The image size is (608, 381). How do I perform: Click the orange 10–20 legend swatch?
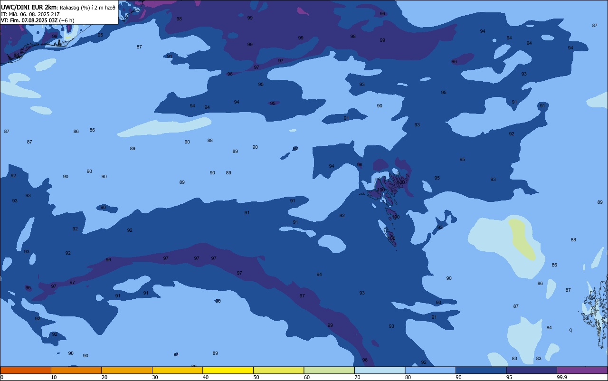coord(76,370)
